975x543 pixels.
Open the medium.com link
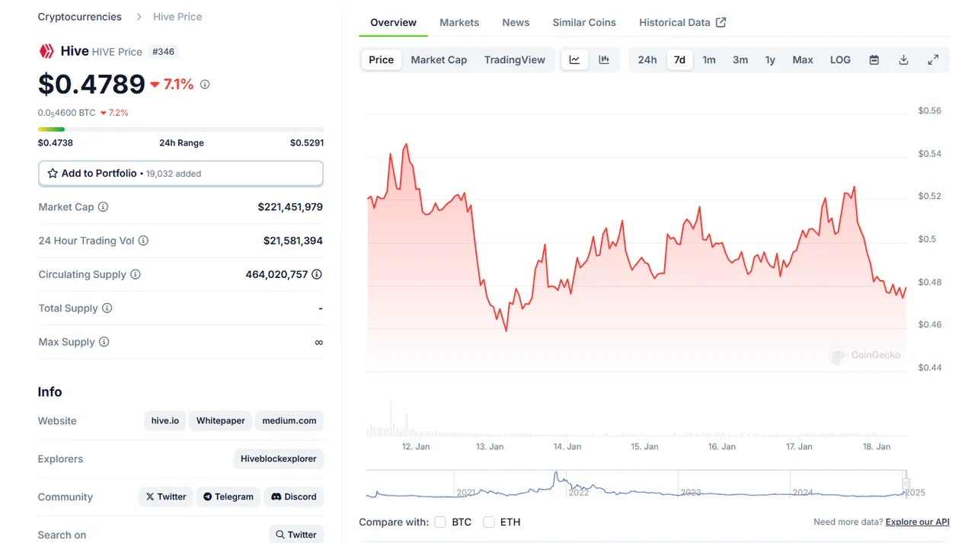point(289,420)
